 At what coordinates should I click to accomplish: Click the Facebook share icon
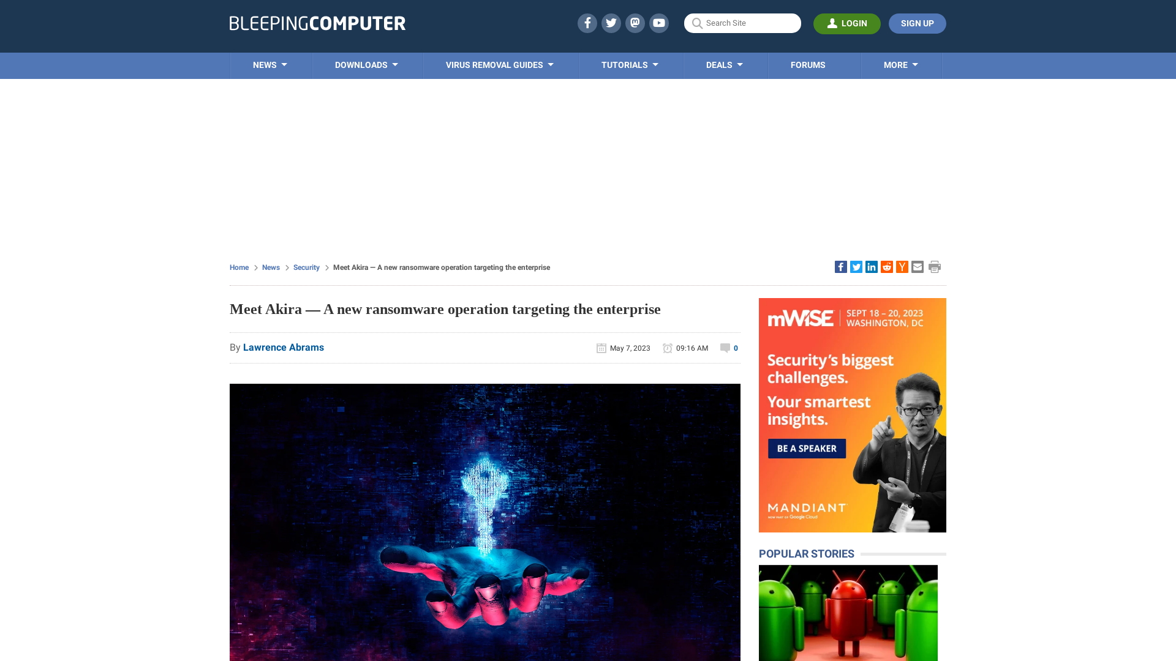(x=840, y=266)
